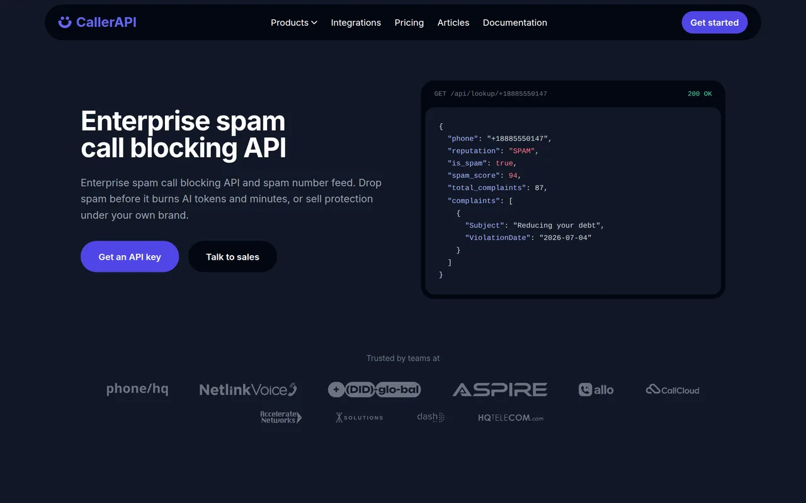
Task: Click the "ViolationDate": "2026-07-04" line
Action: tap(528, 238)
